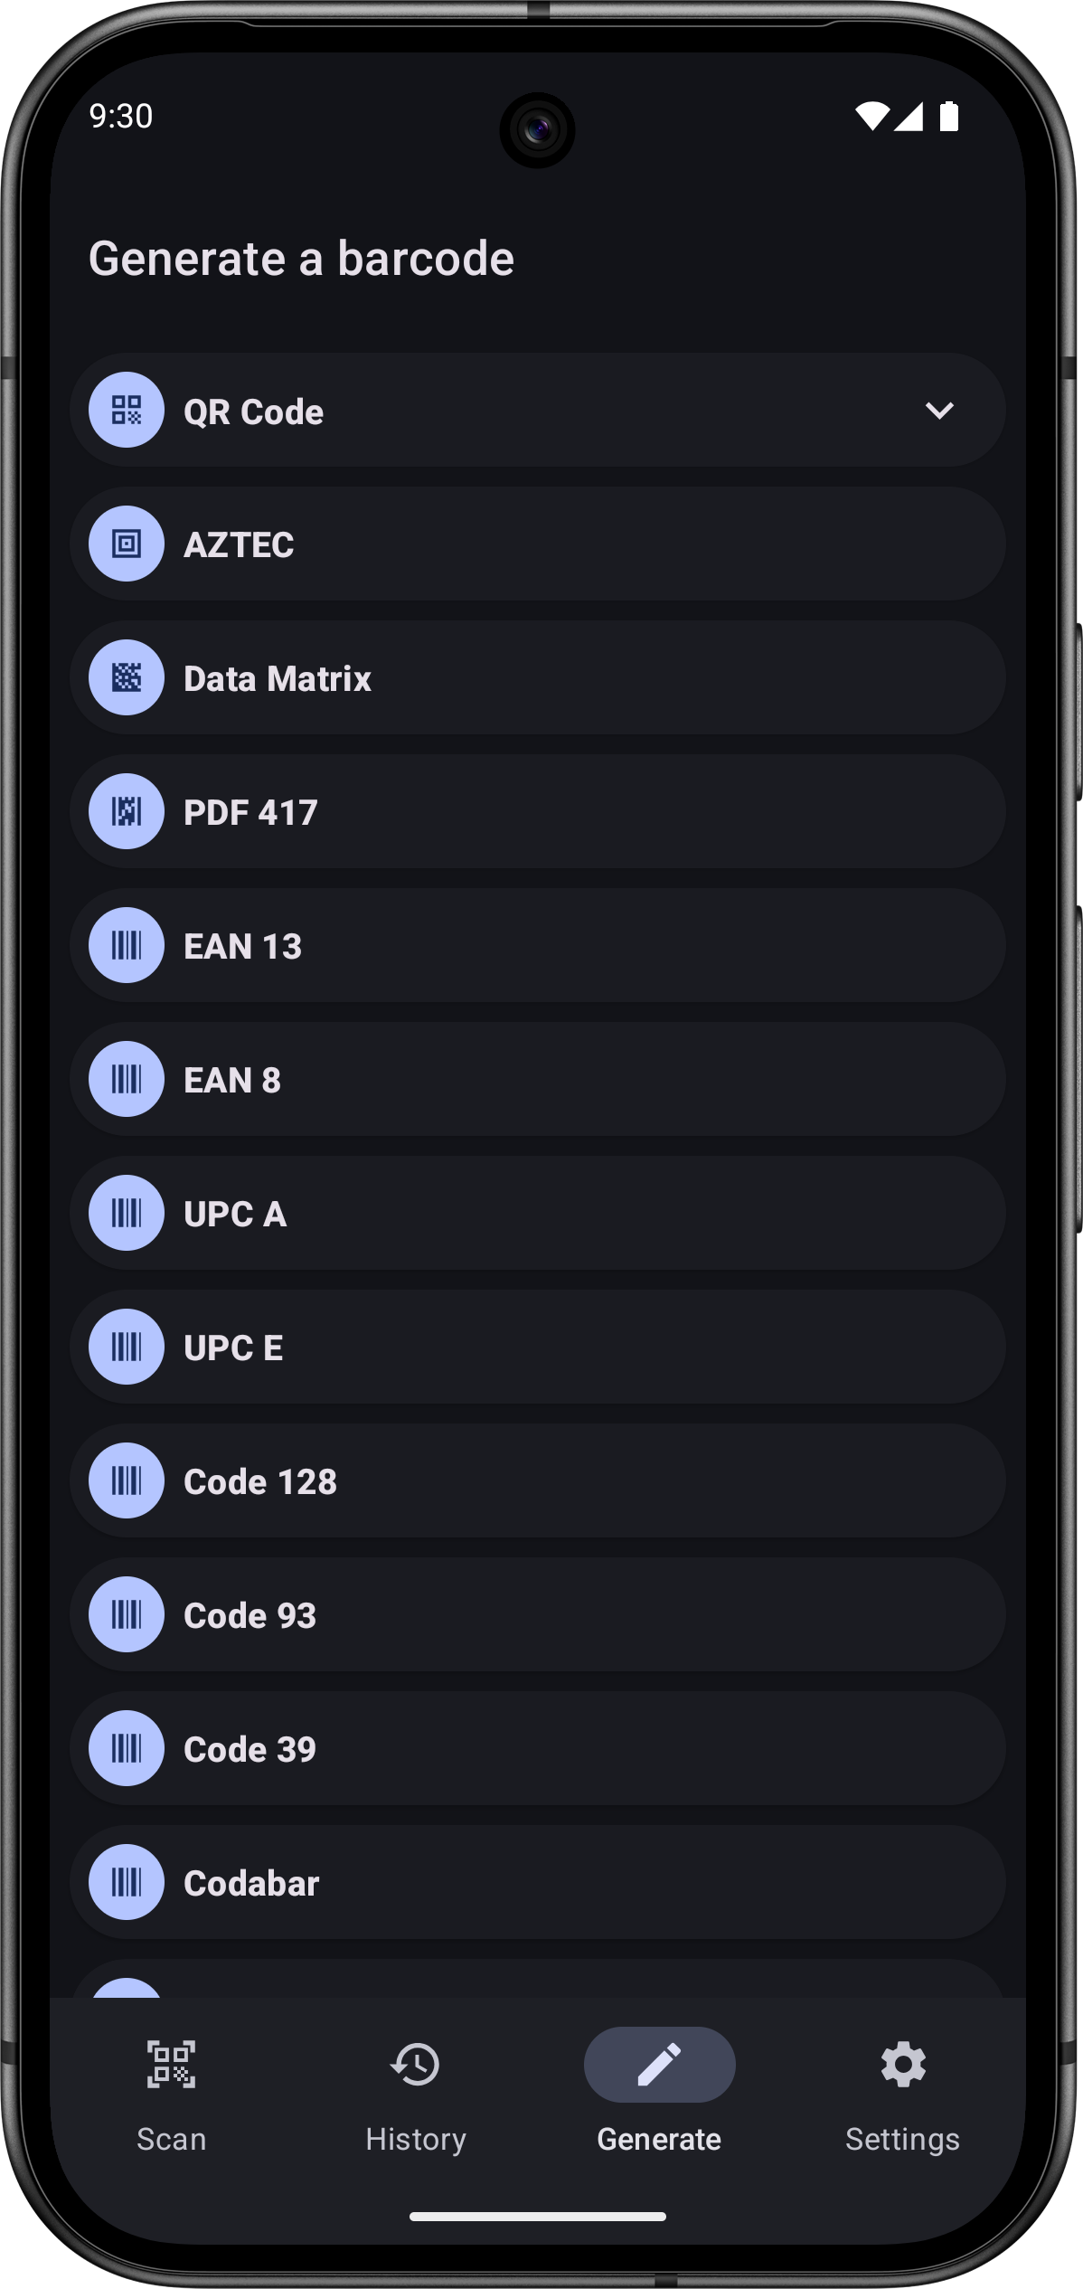Click the Data Matrix icon
Image resolution: width=1083 pixels, height=2289 pixels.
pos(127,678)
